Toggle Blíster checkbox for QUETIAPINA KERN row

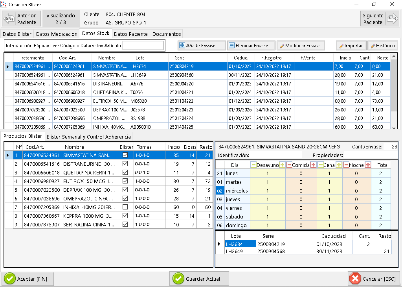coord(125,172)
